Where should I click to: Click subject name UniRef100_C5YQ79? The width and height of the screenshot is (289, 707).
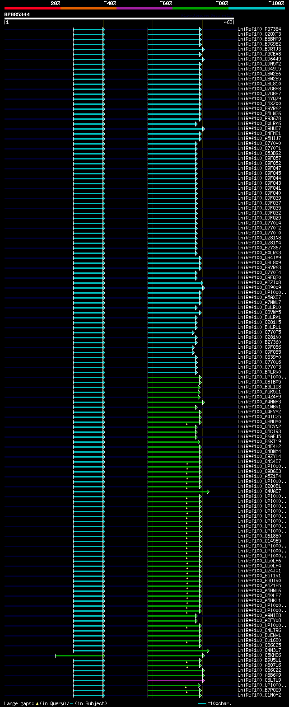pyautogui.click(x=259, y=99)
